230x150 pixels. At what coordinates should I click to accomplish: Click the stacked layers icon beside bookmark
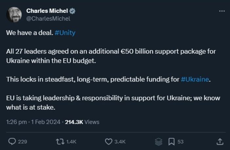159,141
